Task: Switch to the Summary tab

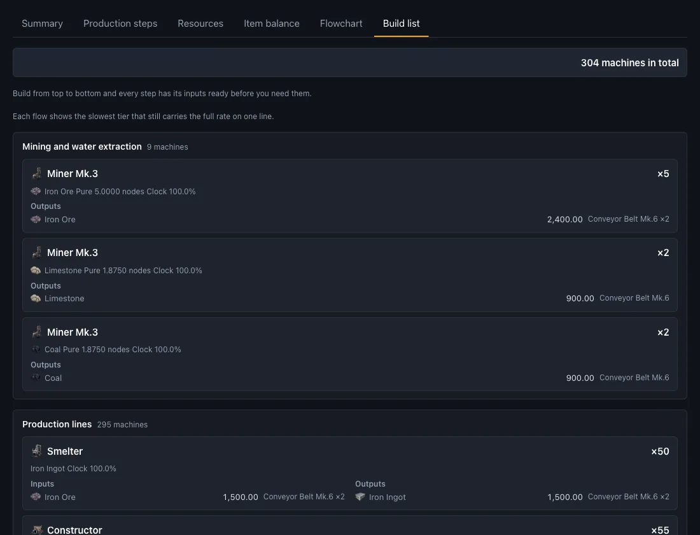Action: tap(42, 23)
